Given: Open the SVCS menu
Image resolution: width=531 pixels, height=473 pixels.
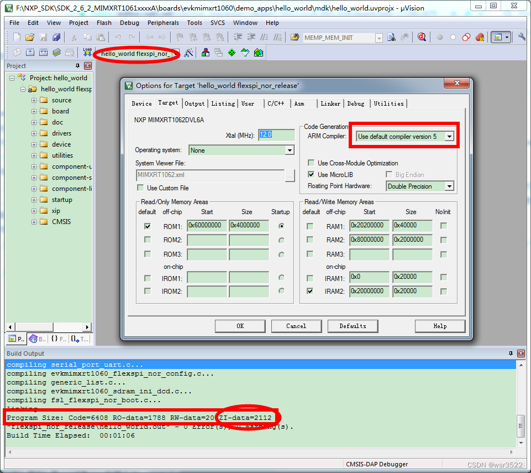Looking at the screenshot, I should point(217,23).
